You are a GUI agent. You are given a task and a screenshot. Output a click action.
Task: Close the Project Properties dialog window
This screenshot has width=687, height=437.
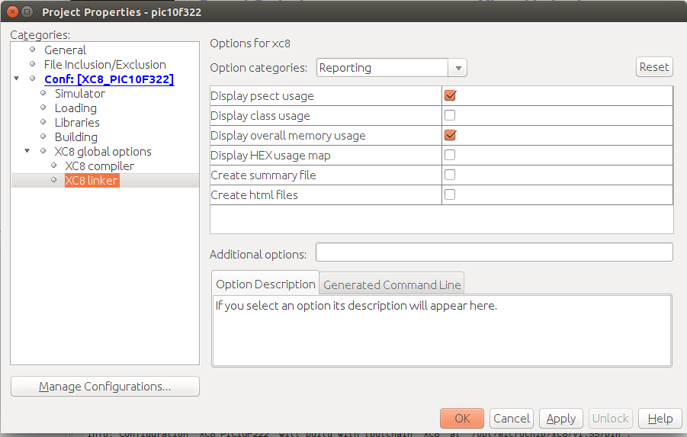coord(11,12)
